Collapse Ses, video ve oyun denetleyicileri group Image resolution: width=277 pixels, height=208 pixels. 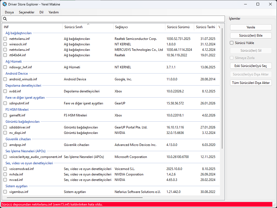[x=29, y=163]
